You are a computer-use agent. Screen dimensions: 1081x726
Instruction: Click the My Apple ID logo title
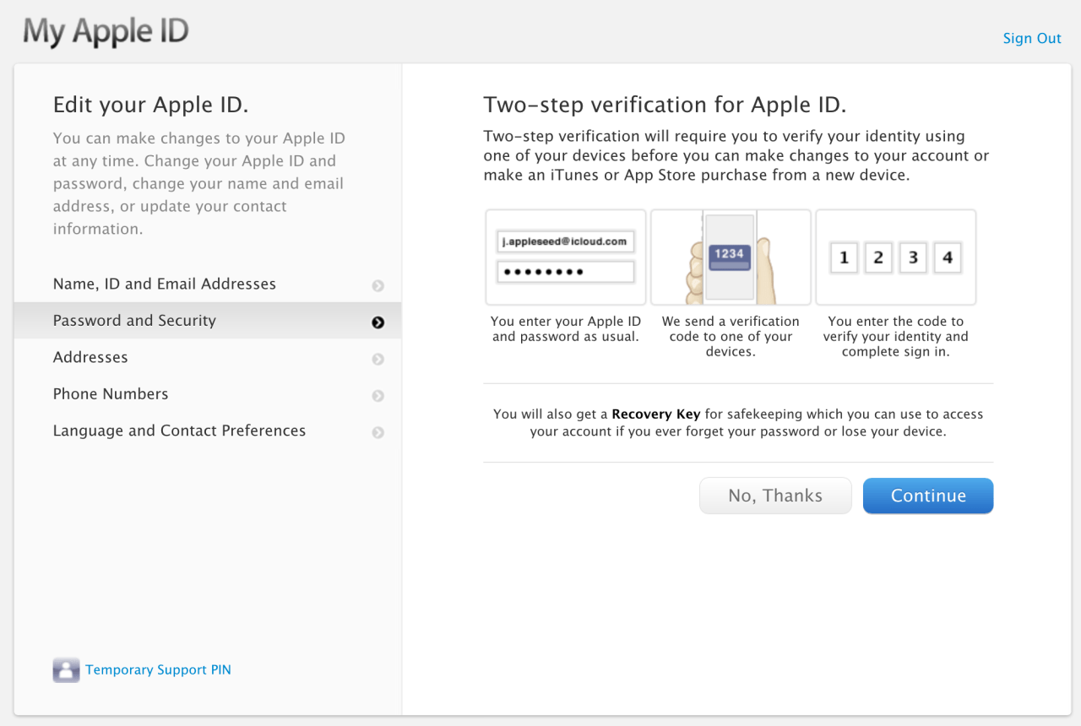[106, 32]
